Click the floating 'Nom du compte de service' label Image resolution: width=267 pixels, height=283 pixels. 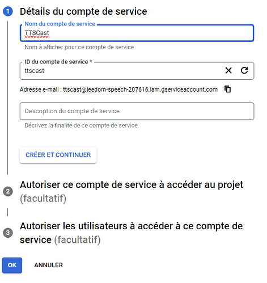[x=60, y=24]
